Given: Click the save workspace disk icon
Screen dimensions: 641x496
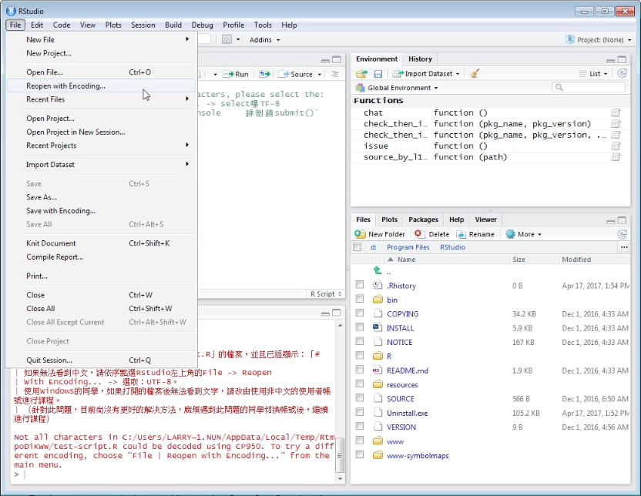Looking at the screenshot, I should (378, 73).
